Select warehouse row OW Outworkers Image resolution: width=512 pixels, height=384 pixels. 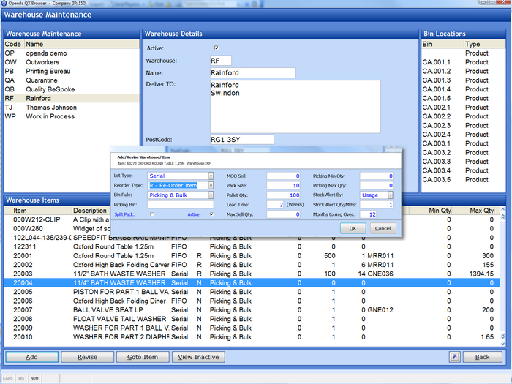72,62
